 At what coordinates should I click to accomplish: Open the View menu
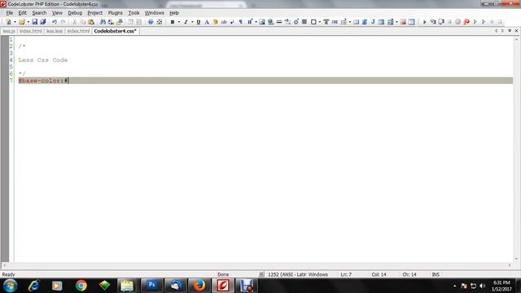(x=57, y=13)
